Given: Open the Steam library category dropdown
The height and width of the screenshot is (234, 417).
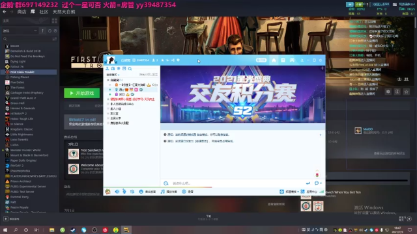Looking at the screenshot, I should coord(20,31).
